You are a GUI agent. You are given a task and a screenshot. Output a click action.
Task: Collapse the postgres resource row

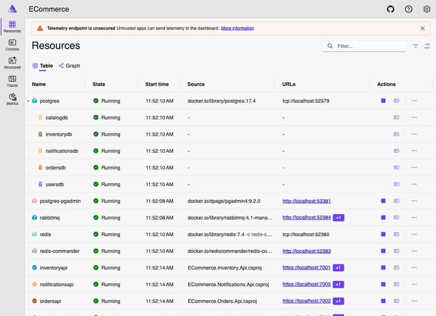click(x=28, y=101)
